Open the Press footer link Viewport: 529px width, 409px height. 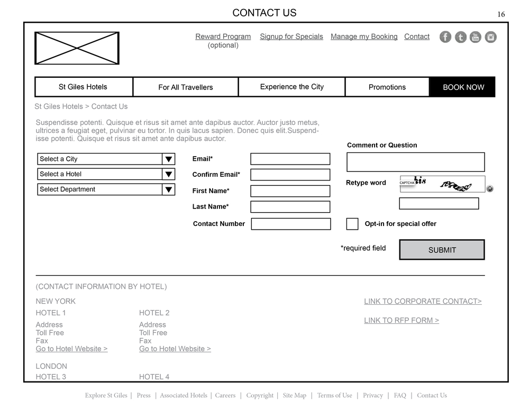pyautogui.click(x=143, y=395)
